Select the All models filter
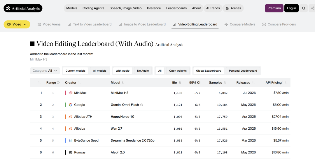315x161 pixels. tap(100, 71)
